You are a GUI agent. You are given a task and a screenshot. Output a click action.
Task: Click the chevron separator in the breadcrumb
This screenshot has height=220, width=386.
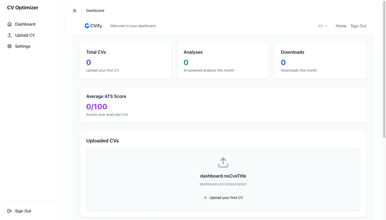[x=81, y=10]
